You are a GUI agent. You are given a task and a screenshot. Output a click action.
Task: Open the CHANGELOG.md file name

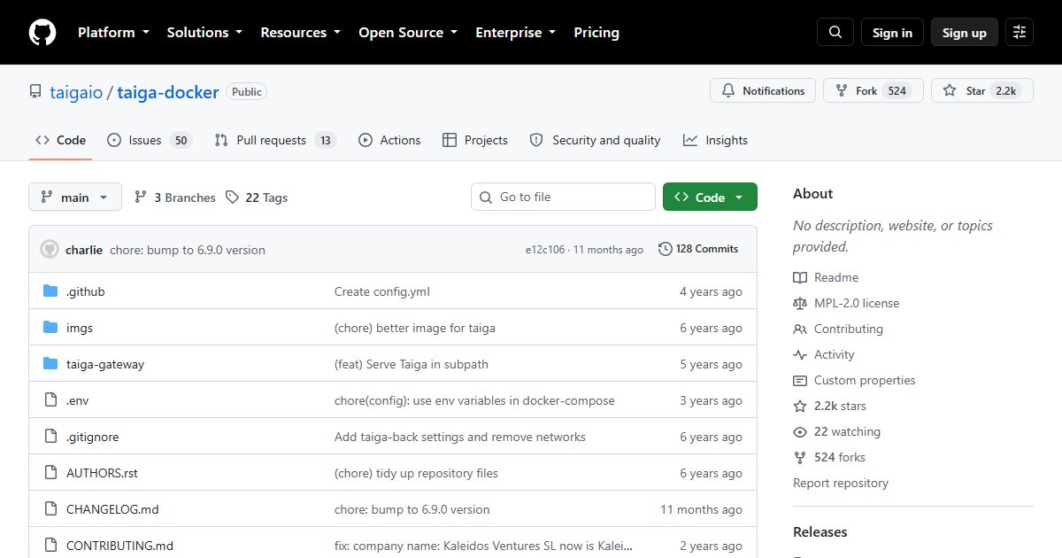click(x=112, y=509)
